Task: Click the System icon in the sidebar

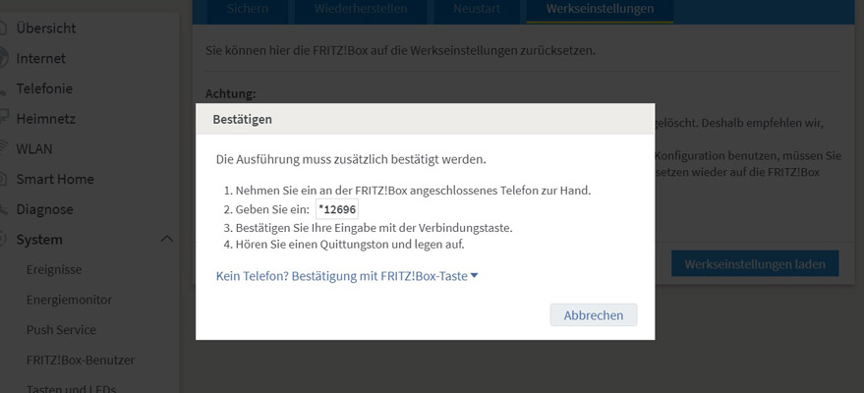Action: pos(3,240)
